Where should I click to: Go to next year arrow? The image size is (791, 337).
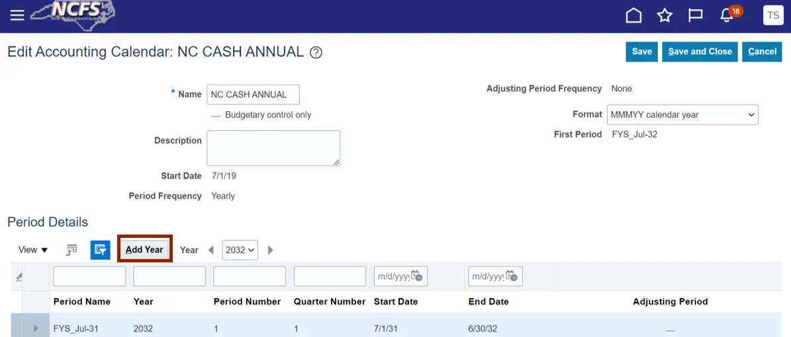[x=270, y=250]
